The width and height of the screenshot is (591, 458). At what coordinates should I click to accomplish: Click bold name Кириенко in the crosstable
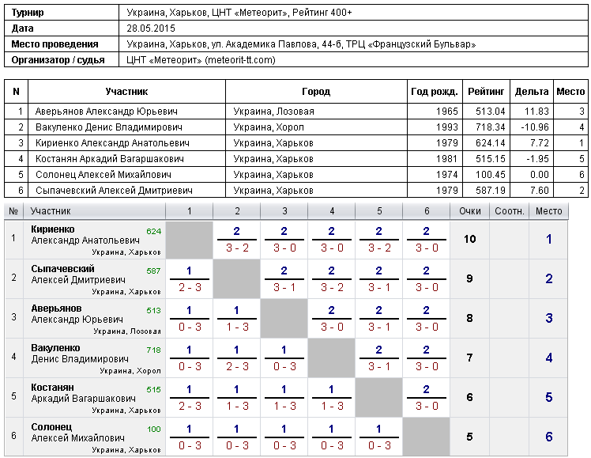click(x=53, y=229)
